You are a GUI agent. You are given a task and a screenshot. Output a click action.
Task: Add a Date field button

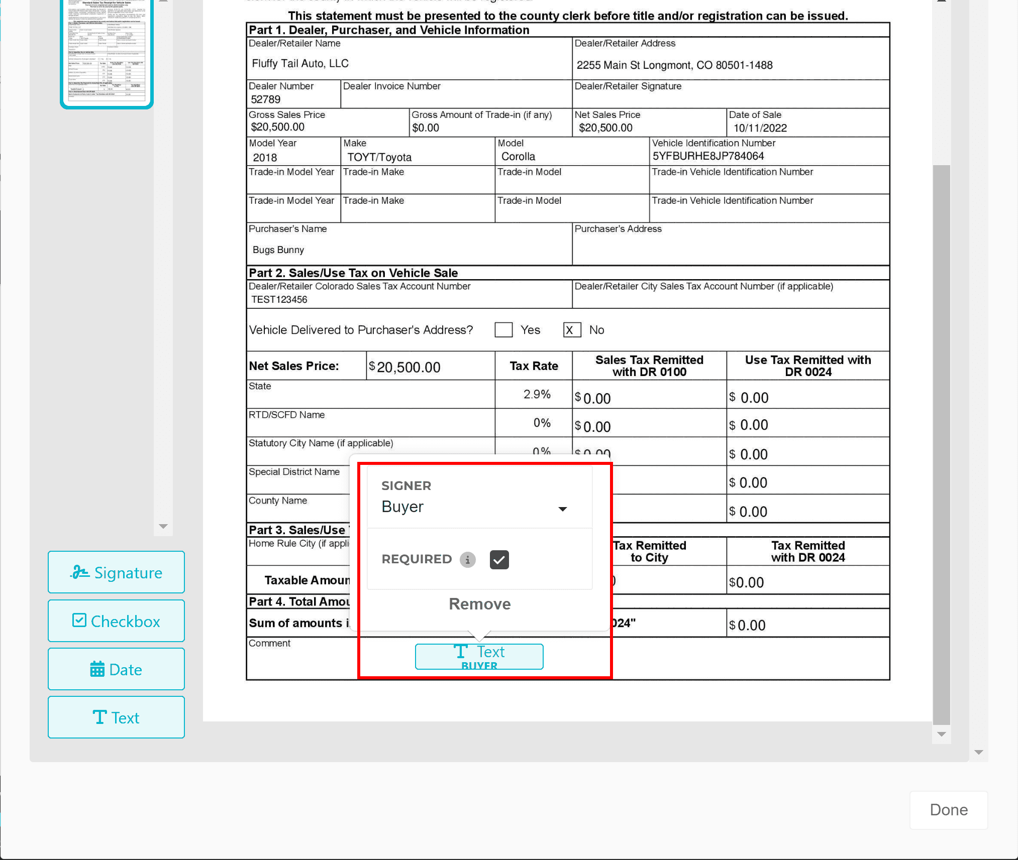click(x=116, y=669)
